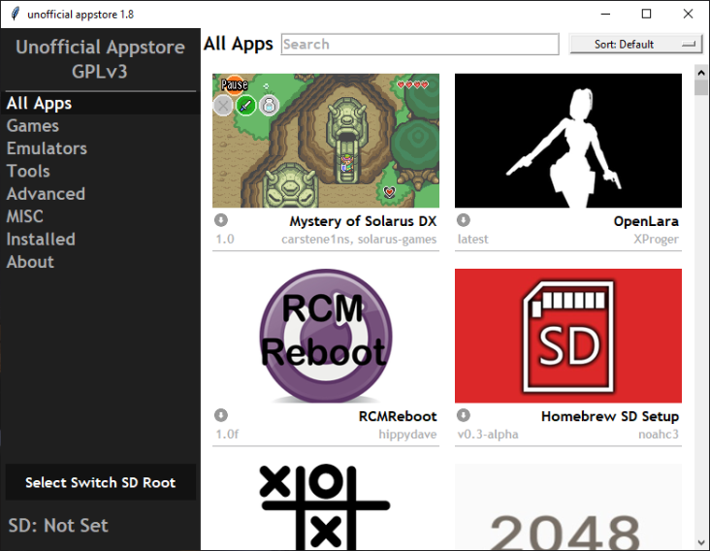Click the download icon under Homebrew SD Setup
The height and width of the screenshot is (551, 710).
[464, 415]
